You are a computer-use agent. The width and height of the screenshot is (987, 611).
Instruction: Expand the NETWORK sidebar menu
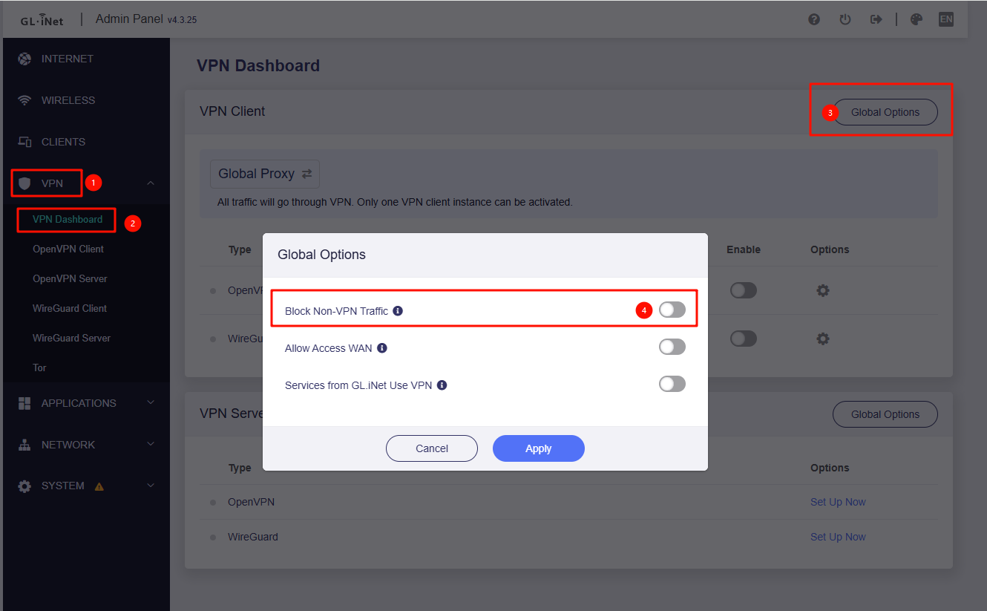pos(151,445)
